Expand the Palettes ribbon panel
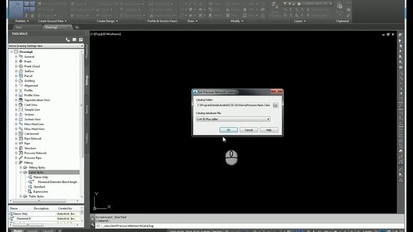413x232 pixels. (x=22, y=21)
